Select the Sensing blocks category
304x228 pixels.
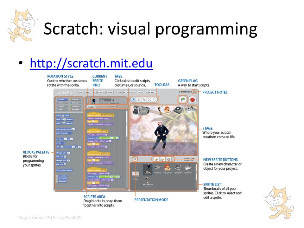click(76, 103)
